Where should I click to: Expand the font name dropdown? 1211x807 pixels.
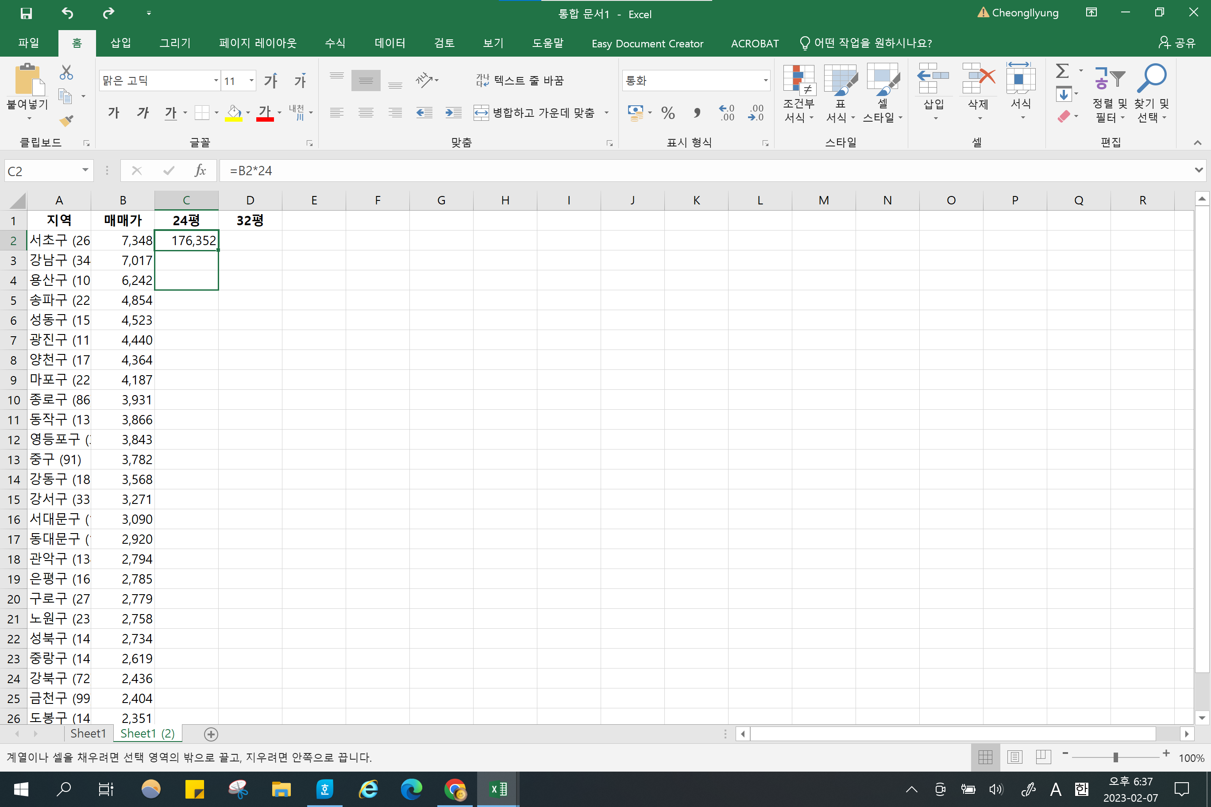(216, 80)
